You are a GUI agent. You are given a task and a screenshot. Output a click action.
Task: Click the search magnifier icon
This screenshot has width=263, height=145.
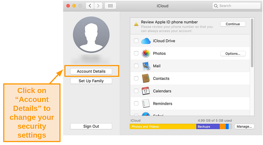point(216,6)
